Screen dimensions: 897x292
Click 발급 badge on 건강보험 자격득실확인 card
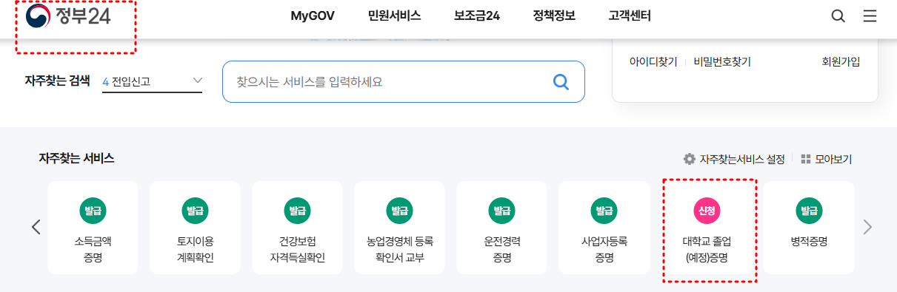tap(297, 210)
